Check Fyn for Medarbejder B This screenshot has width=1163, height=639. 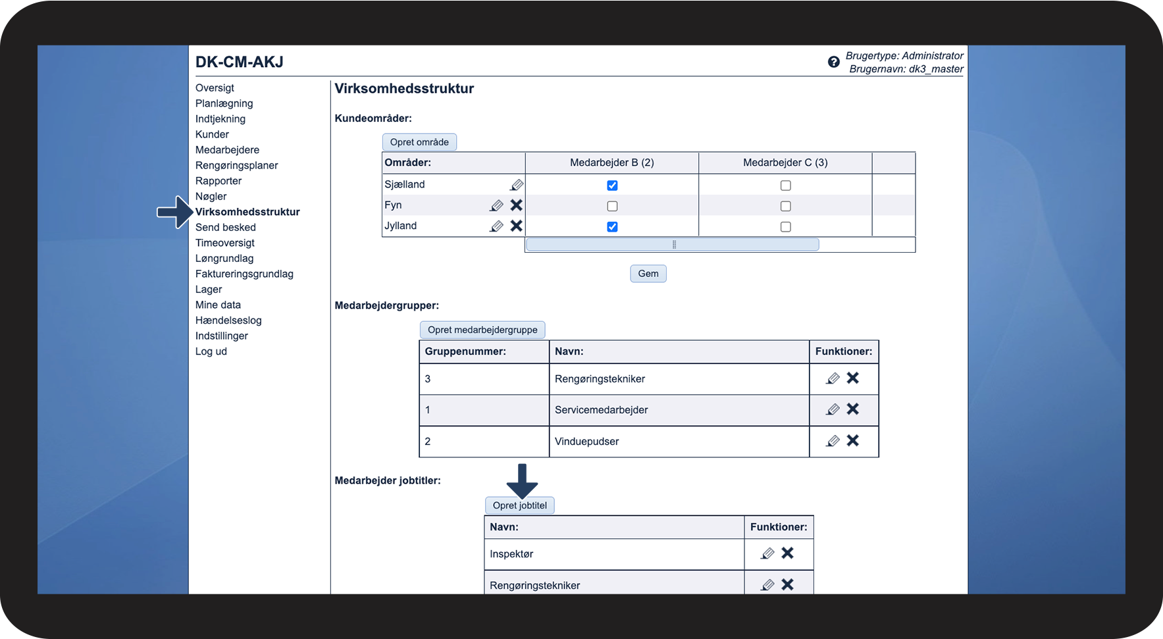coord(612,206)
